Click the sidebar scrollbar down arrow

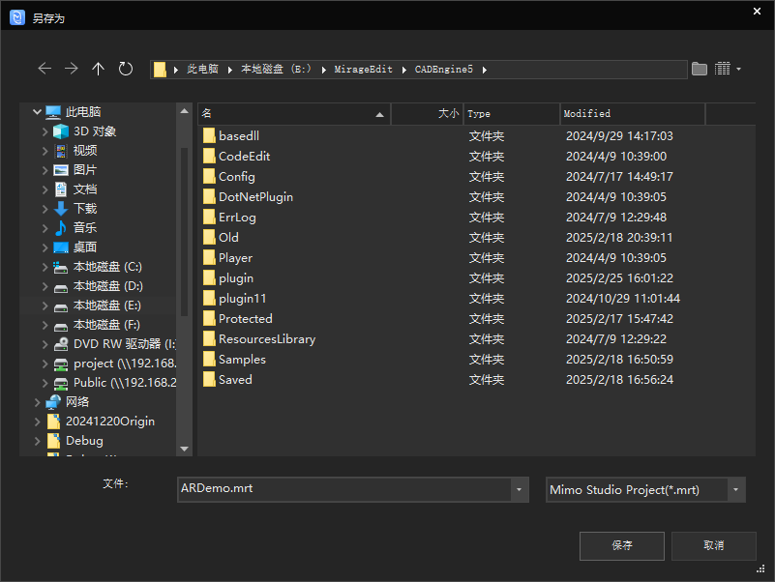tap(185, 449)
